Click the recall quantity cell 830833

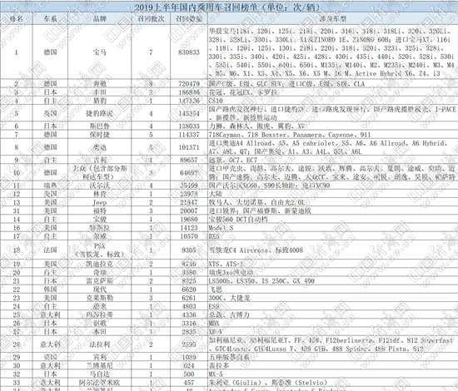189,52
